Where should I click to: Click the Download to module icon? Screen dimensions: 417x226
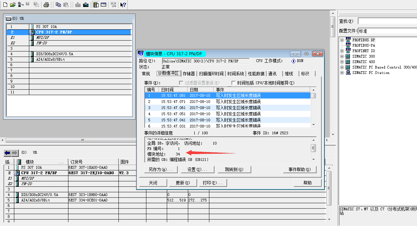(78, 4)
